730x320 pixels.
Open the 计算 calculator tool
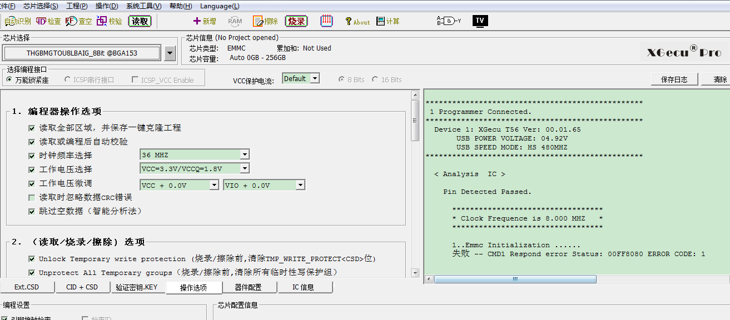click(x=388, y=21)
